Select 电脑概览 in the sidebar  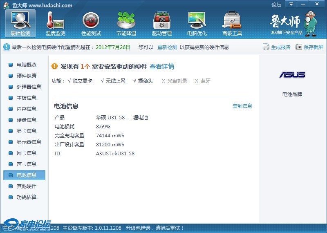pyautogui.click(x=27, y=65)
